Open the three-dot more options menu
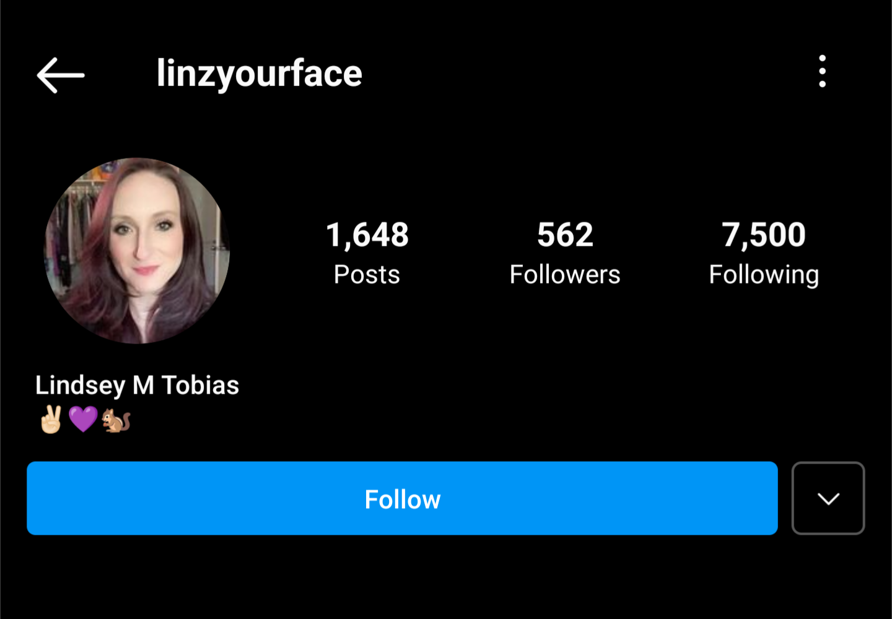The height and width of the screenshot is (619, 892). (x=822, y=71)
